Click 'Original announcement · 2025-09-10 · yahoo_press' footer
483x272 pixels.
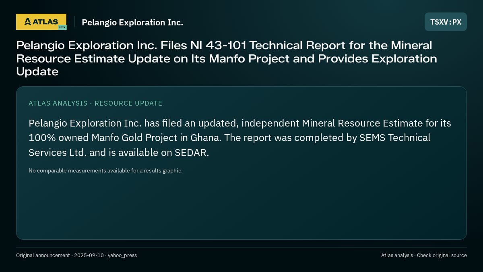click(76, 255)
